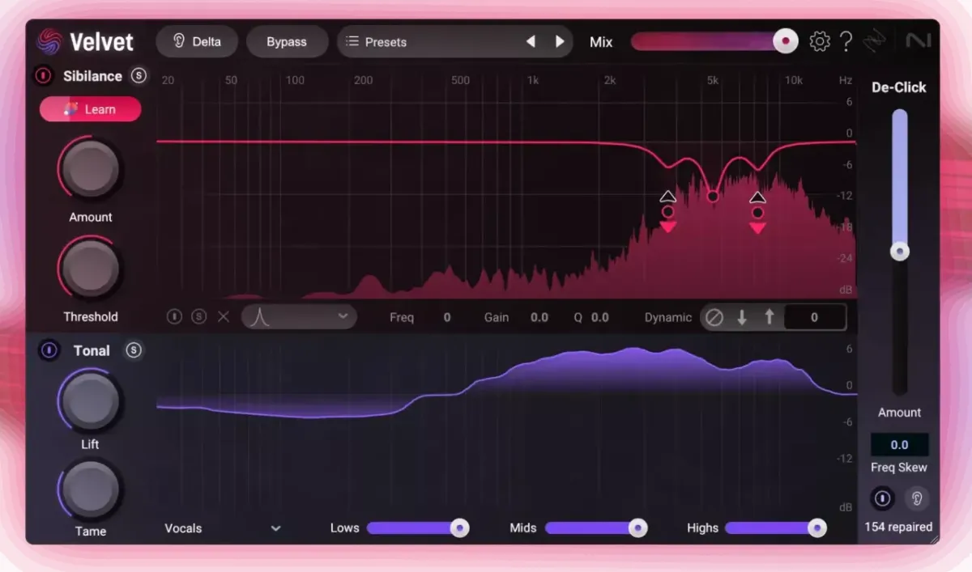
Task: Click the "154 repaired" status text
Action: coord(898,527)
